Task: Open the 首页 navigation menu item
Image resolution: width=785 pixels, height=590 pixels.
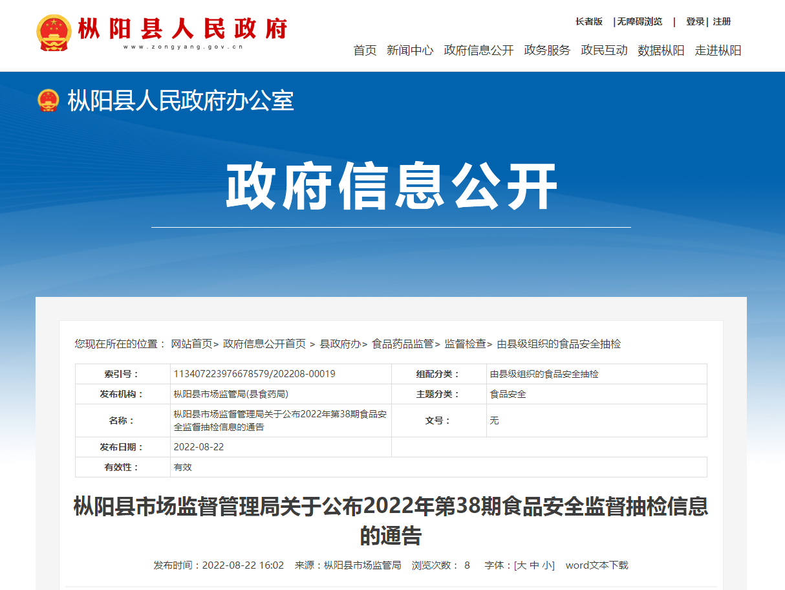Action: (365, 50)
